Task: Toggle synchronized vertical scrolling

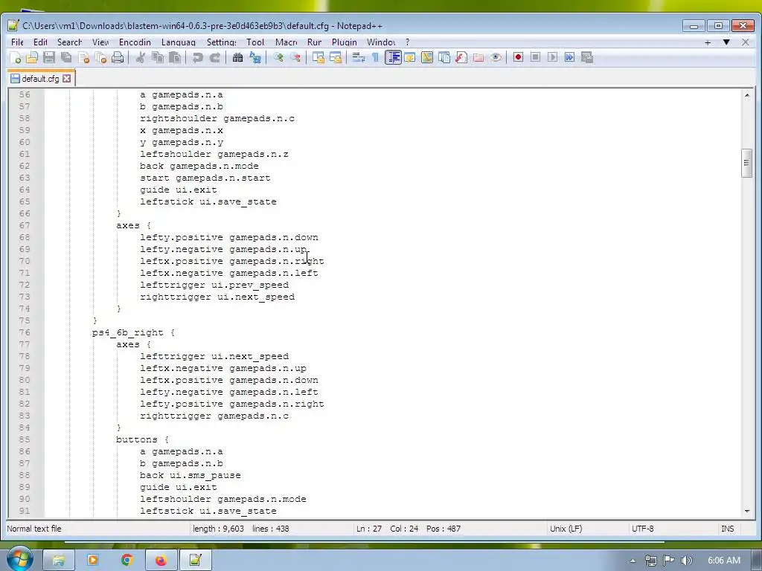Action: [x=318, y=58]
